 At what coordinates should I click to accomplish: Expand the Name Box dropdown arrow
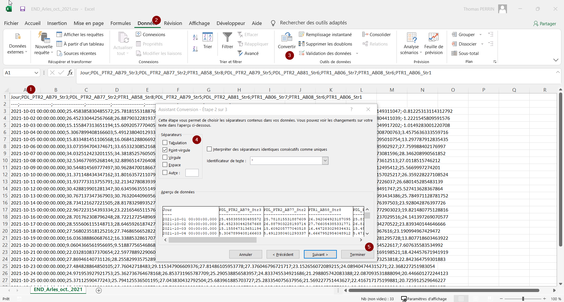click(36, 73)
